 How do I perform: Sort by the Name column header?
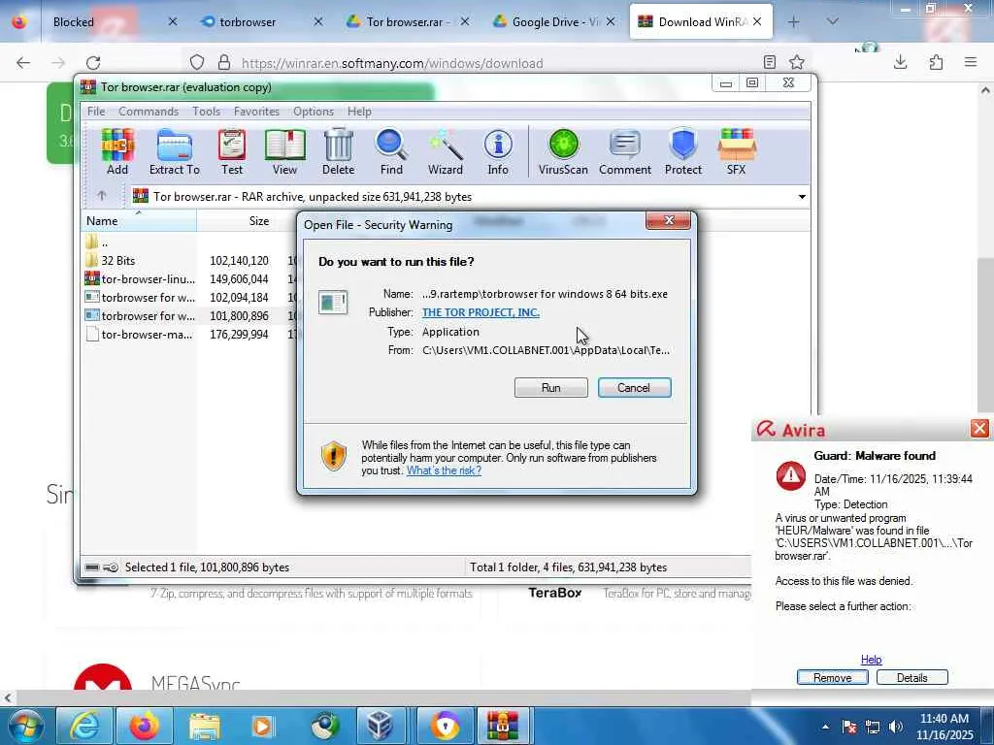tap(139, 221)
